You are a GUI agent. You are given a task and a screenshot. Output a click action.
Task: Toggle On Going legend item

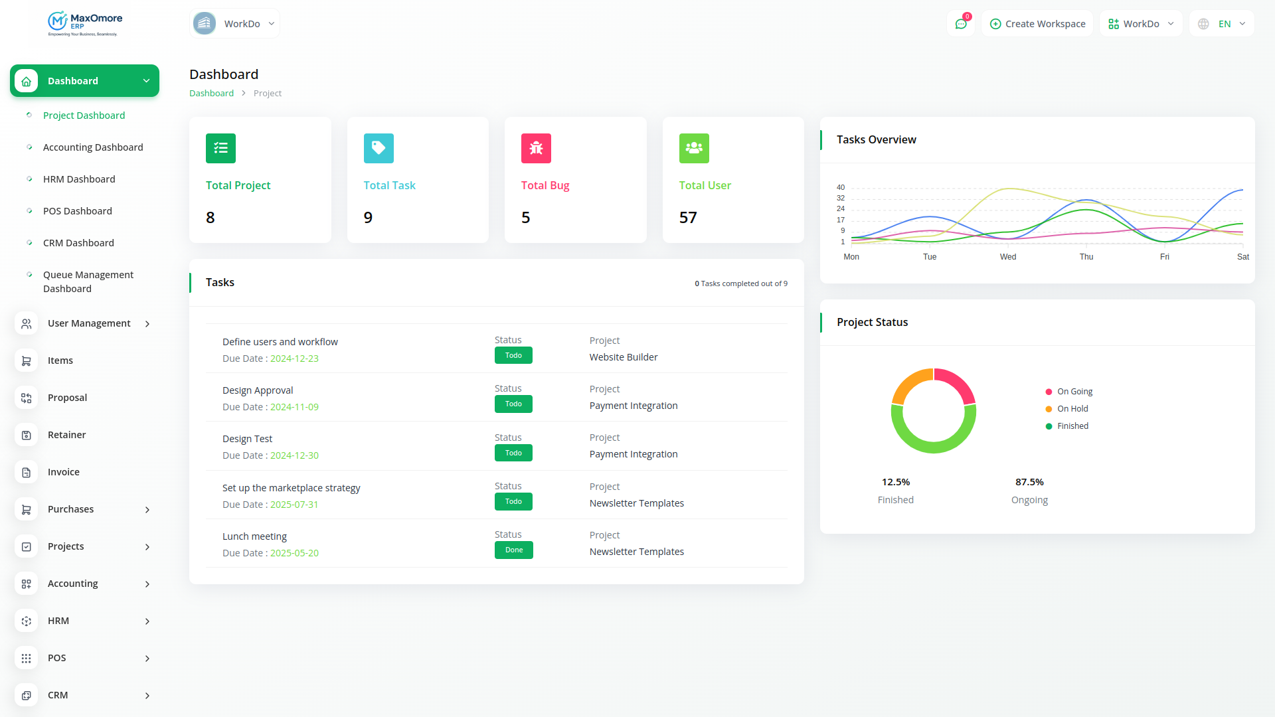(x=1068, y=392)
